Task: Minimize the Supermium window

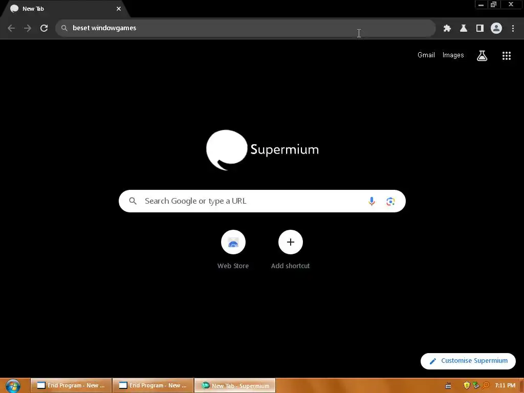Action: tap(481, 5)
